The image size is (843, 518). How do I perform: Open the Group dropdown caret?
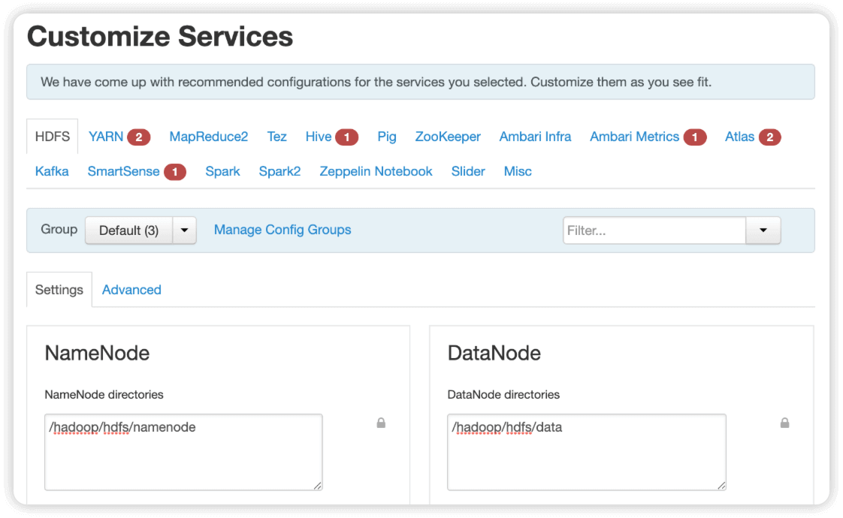point(184,230)
